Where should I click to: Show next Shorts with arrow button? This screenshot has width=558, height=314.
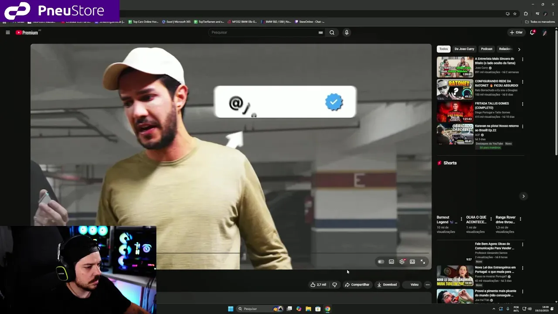click(x=524, y=196)
